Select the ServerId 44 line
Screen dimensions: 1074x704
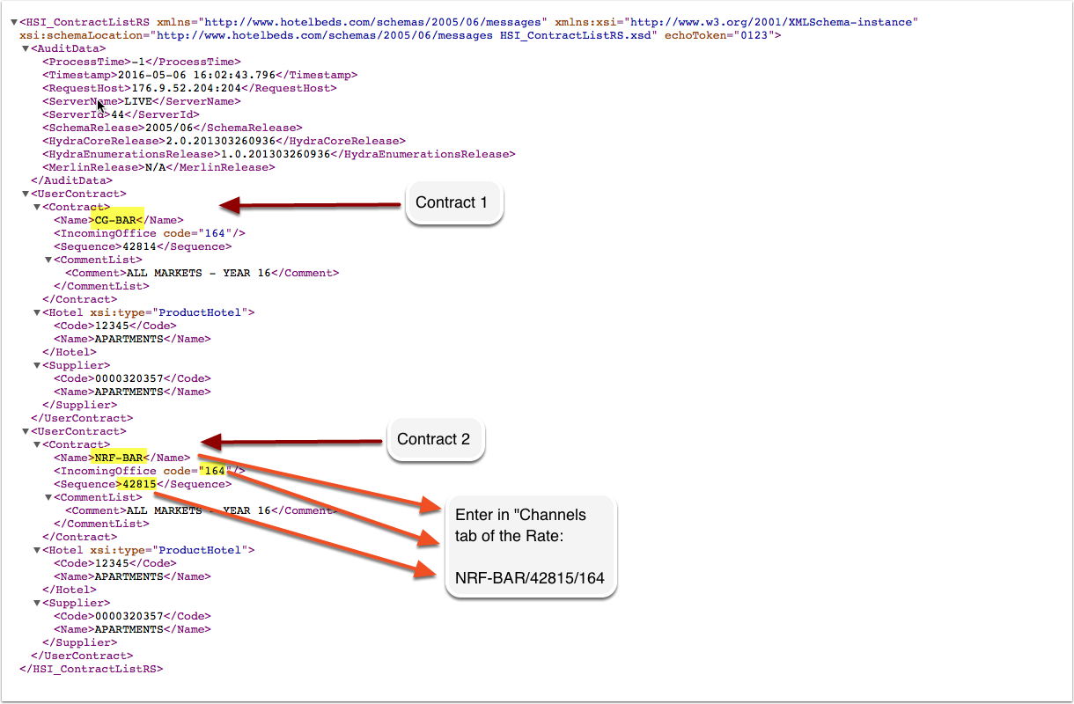point(121,114)
